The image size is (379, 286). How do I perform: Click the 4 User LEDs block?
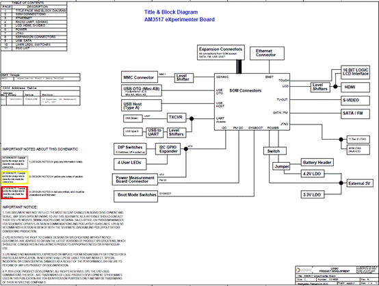click(x=130, y=164)
